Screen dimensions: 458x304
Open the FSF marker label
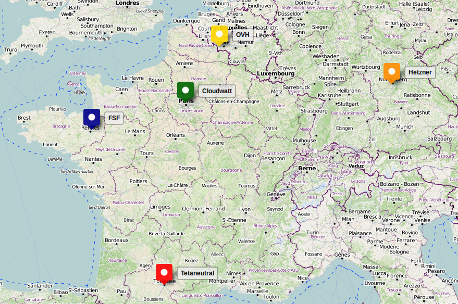pos(114,118)
